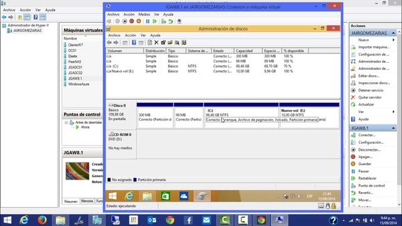Collapse the JAIRGOMEZARIAS actions section
This screenshot has width=402, height=226.
click(394, 33)
